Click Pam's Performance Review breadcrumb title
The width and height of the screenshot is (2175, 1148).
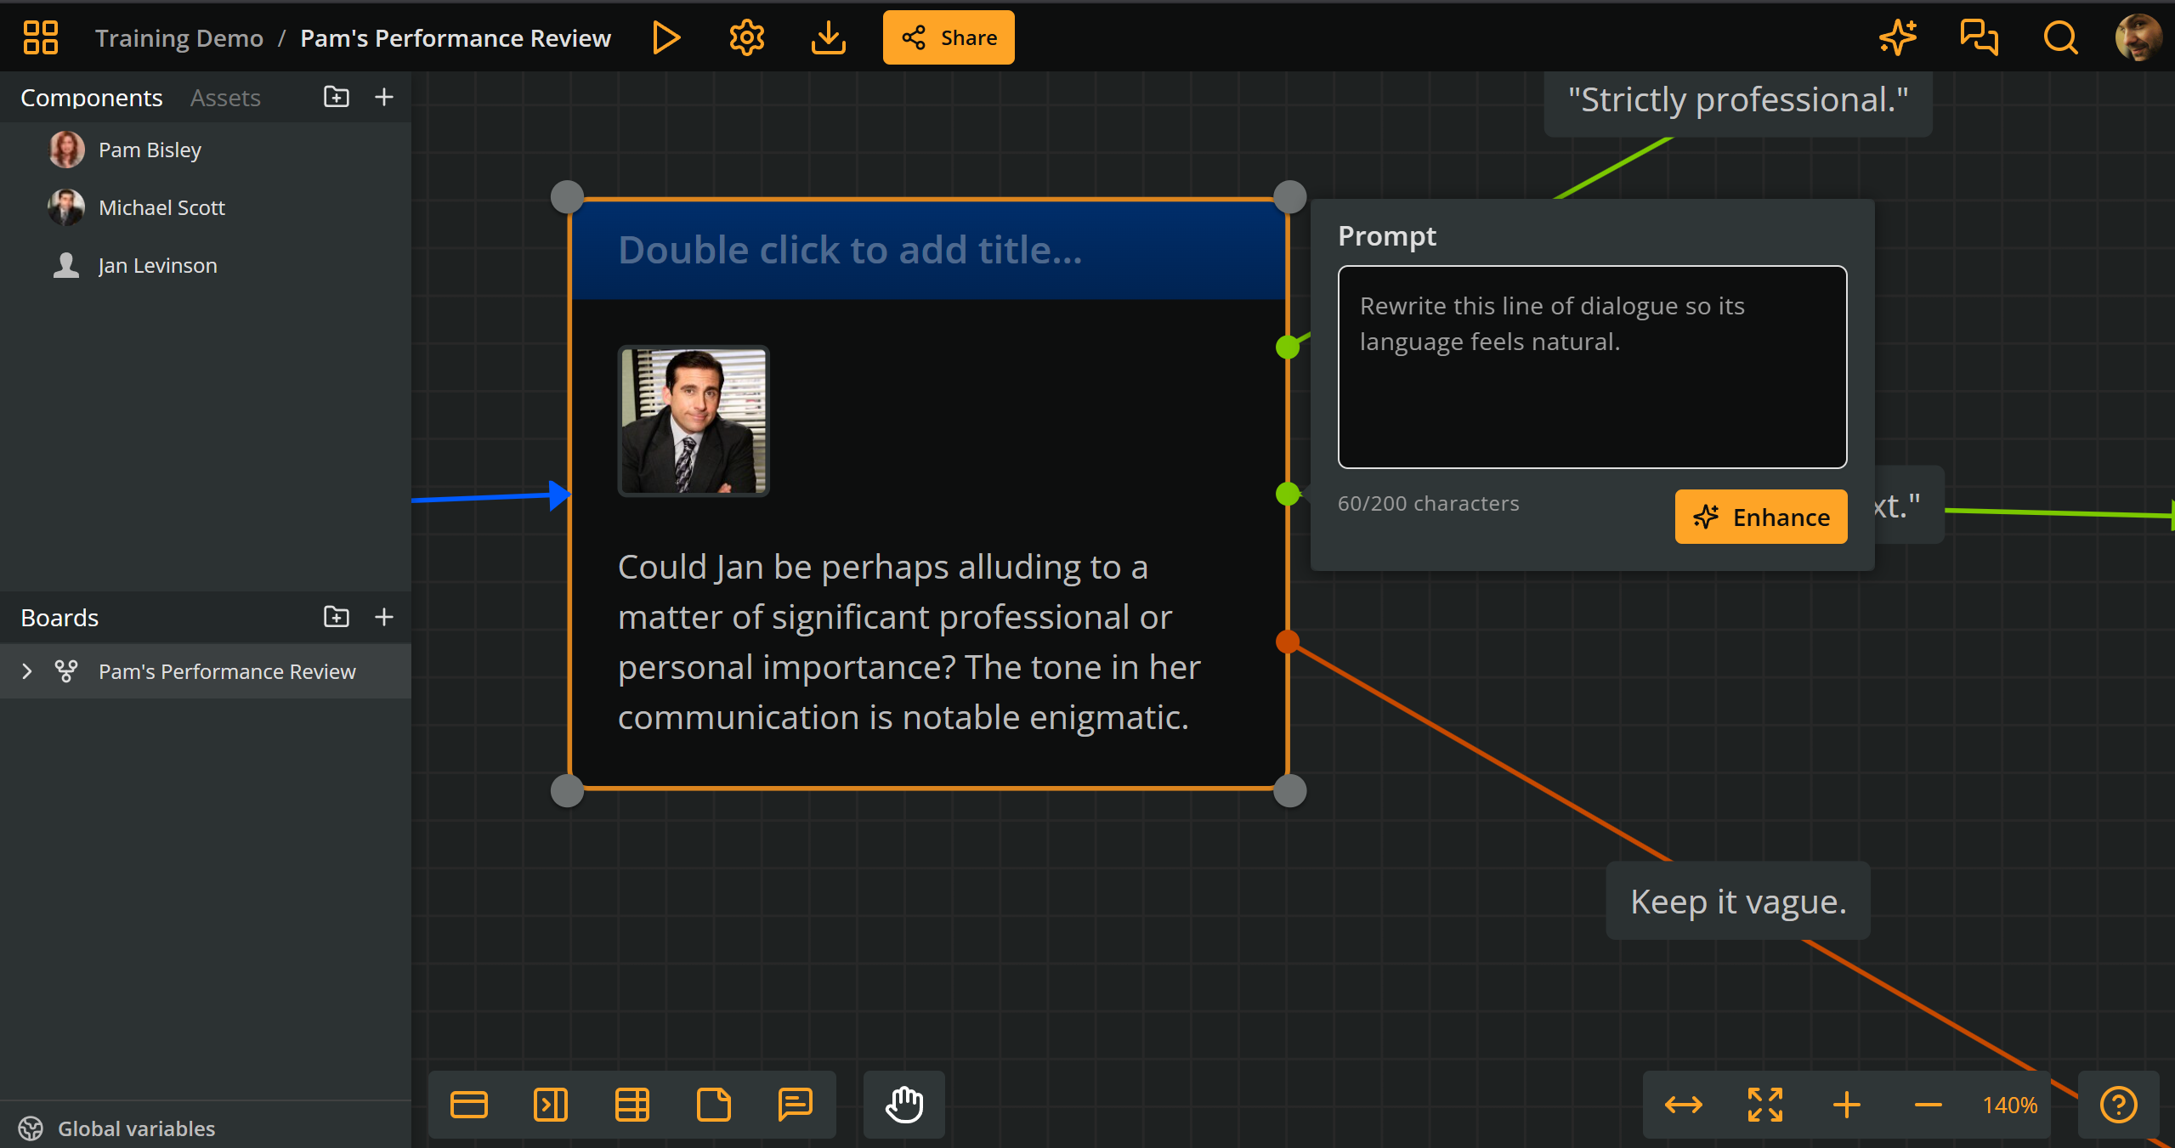click(456, 38)
